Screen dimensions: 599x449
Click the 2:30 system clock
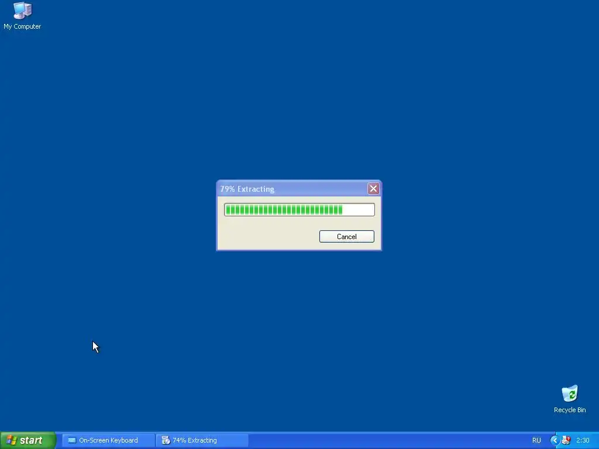583,440
